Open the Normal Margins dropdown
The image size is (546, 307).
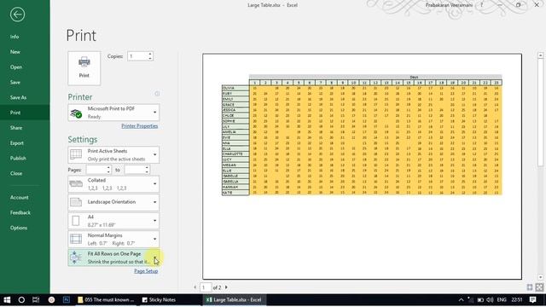(x=113, y=239)
